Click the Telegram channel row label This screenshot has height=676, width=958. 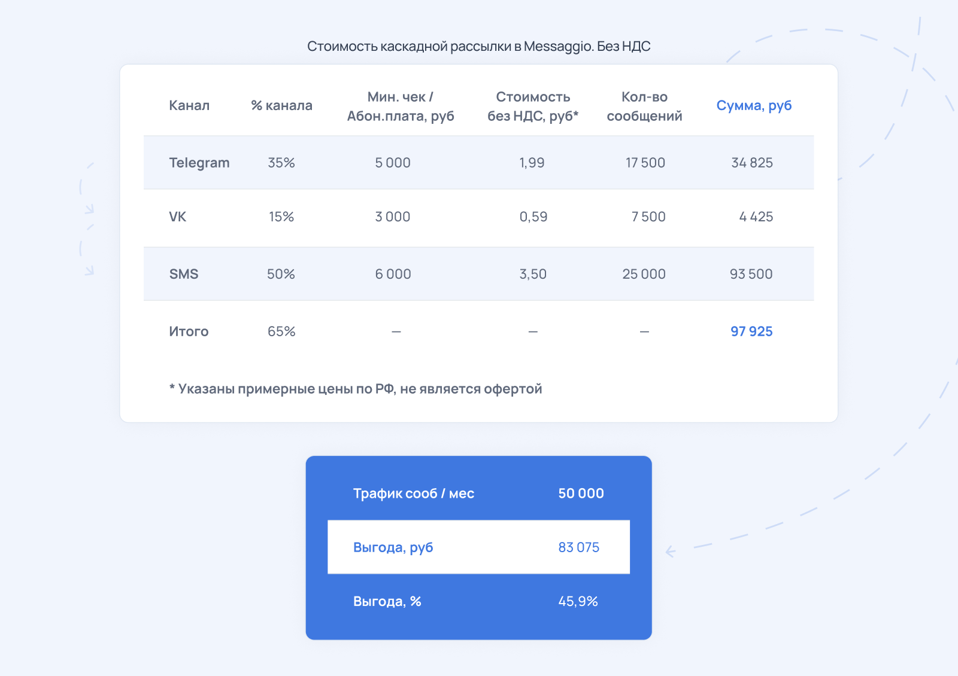tap(199, 163)
